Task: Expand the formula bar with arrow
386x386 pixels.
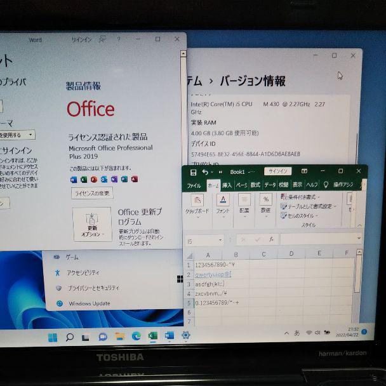Action: pos(359,238)
